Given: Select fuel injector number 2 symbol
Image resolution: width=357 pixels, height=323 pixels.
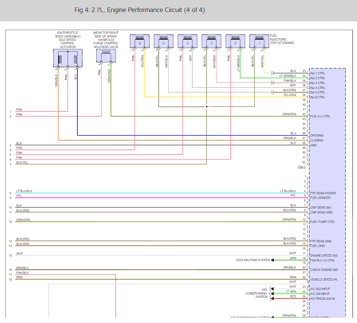Looking at the screenshot, I should [235, 41].
